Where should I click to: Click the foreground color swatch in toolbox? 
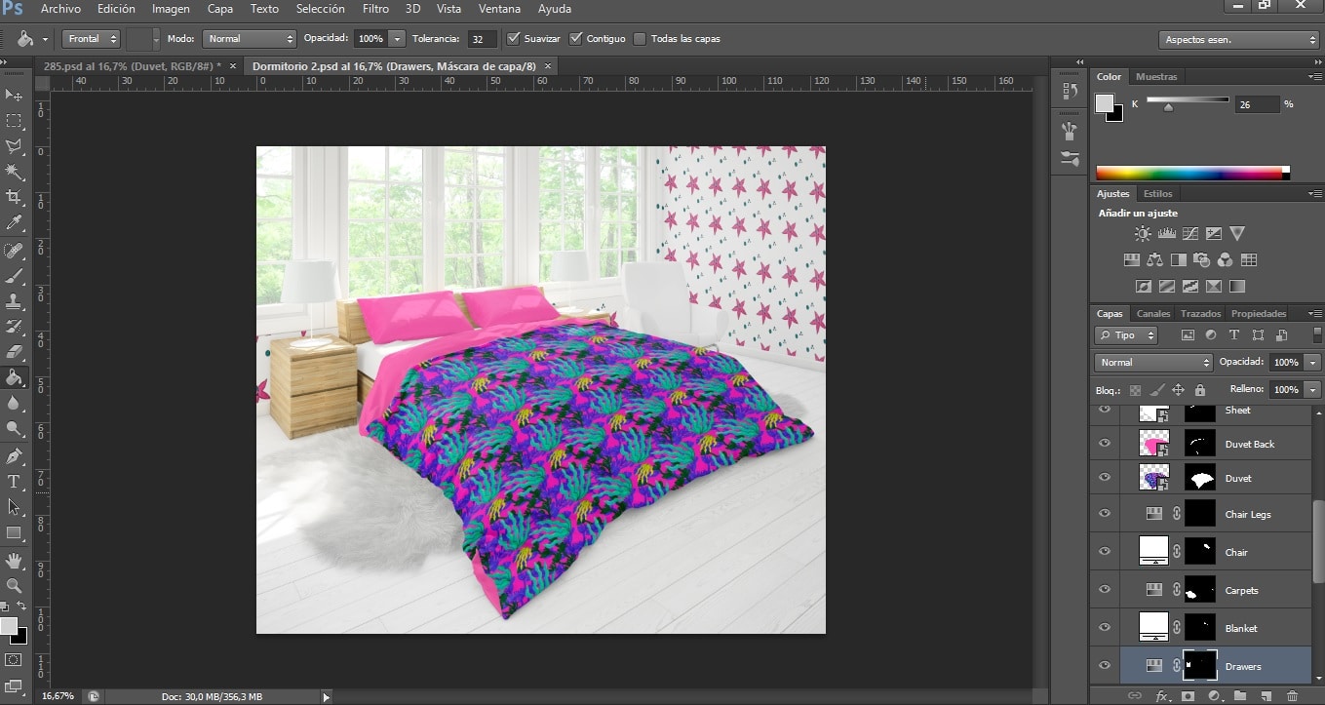pyautogui.click(x=8, y=626)
